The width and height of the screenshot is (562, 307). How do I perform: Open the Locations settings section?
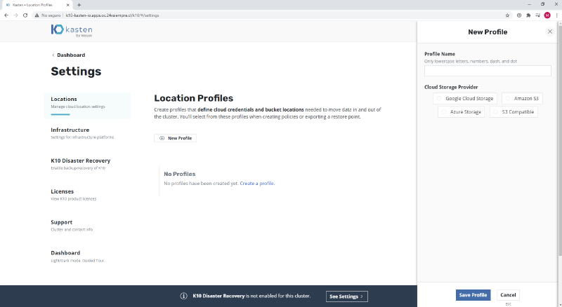tap(87, 106)
